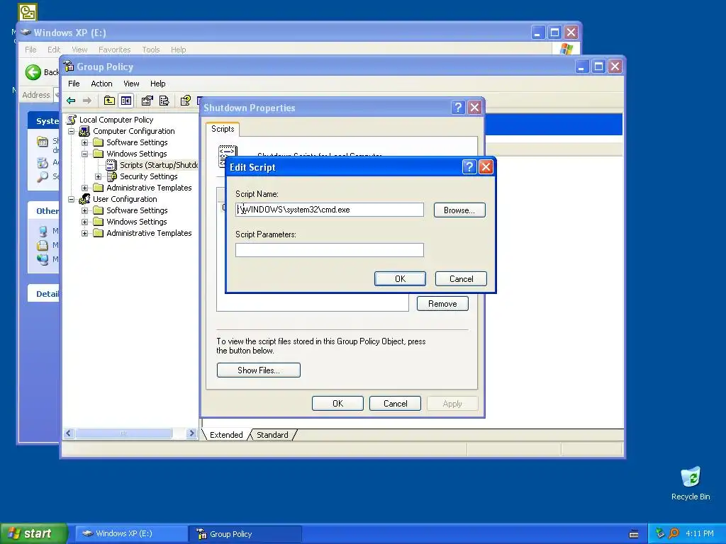
Task: Click Windows XP (E:) taskbar button
Action: pos(131,534)
